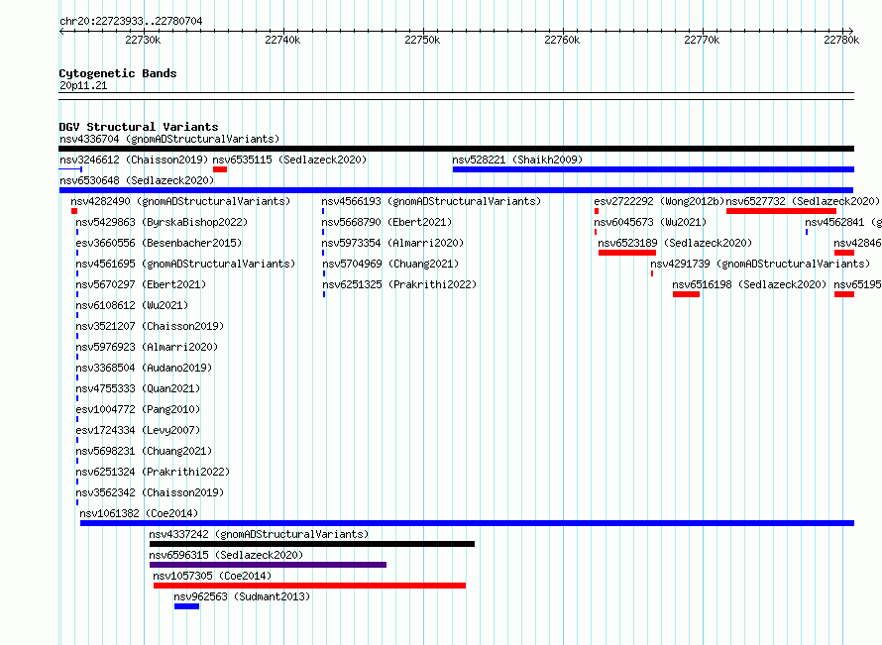Screen dimensions: 882x645
Task: Select the nsv1061382 (Coe2014) label
Action: point(139,513)
